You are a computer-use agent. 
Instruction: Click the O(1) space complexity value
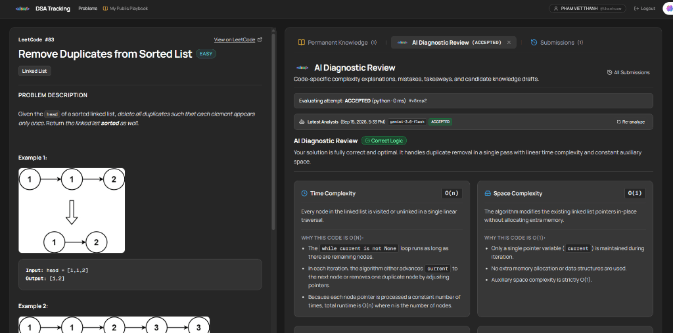(x=635, y=194)
